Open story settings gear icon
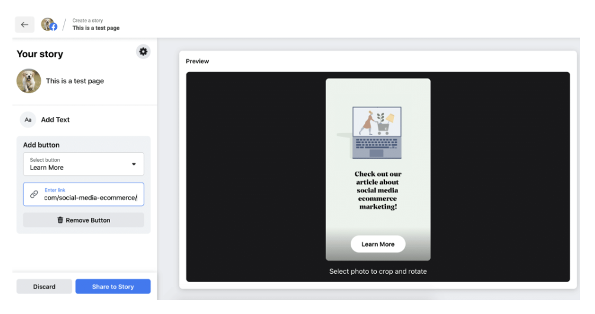This screenshot has width=595, height=314. (x=143, y=51)
